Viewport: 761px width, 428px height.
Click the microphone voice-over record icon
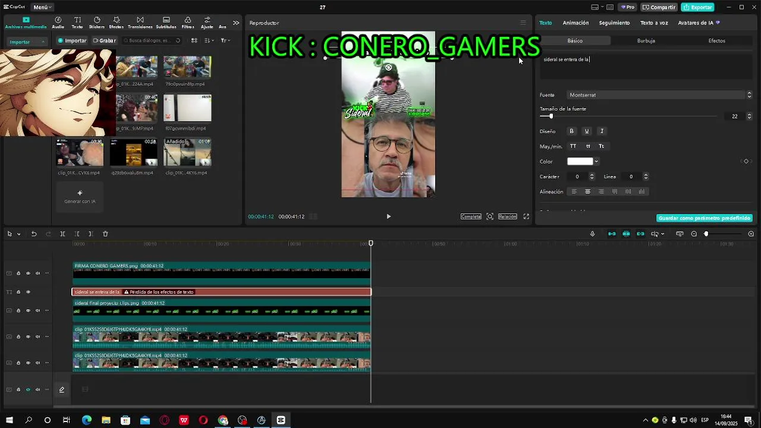point(592,234)
